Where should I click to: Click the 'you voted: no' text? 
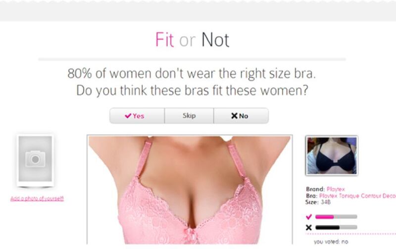click(331, 242)
